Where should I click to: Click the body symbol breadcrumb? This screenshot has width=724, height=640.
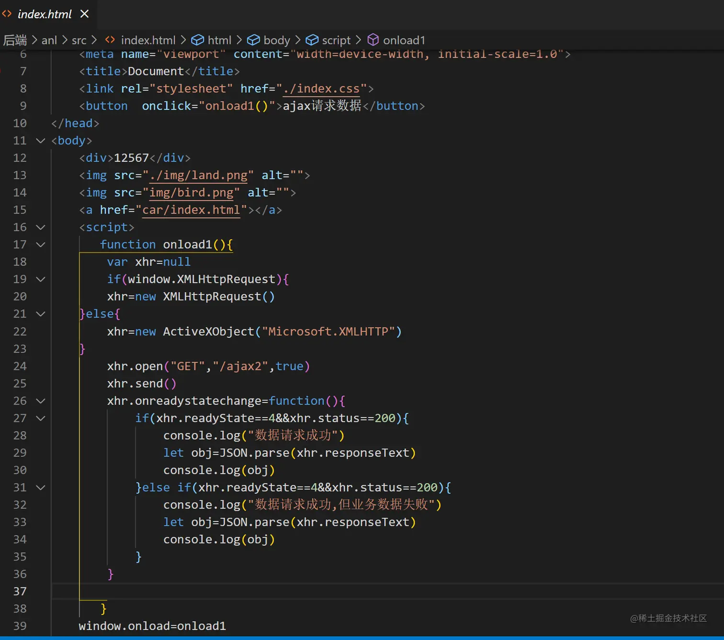(277, 40)
